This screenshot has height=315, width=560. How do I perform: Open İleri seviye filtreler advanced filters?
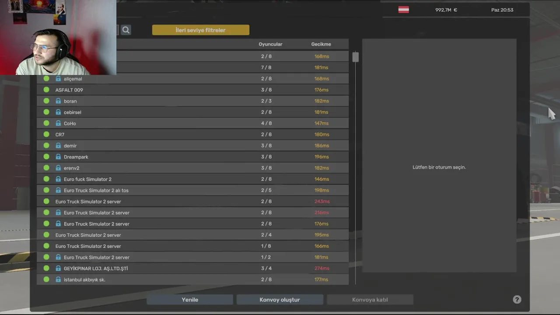point(201,30)
